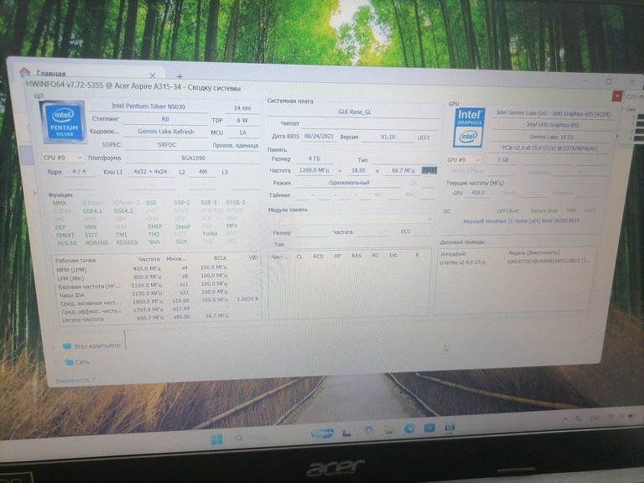The height and width of the screenshot is (483, 644).
Task: Click the NVMe drive icon in disk list
Action: pyautogui.click(x=441, y=262)
